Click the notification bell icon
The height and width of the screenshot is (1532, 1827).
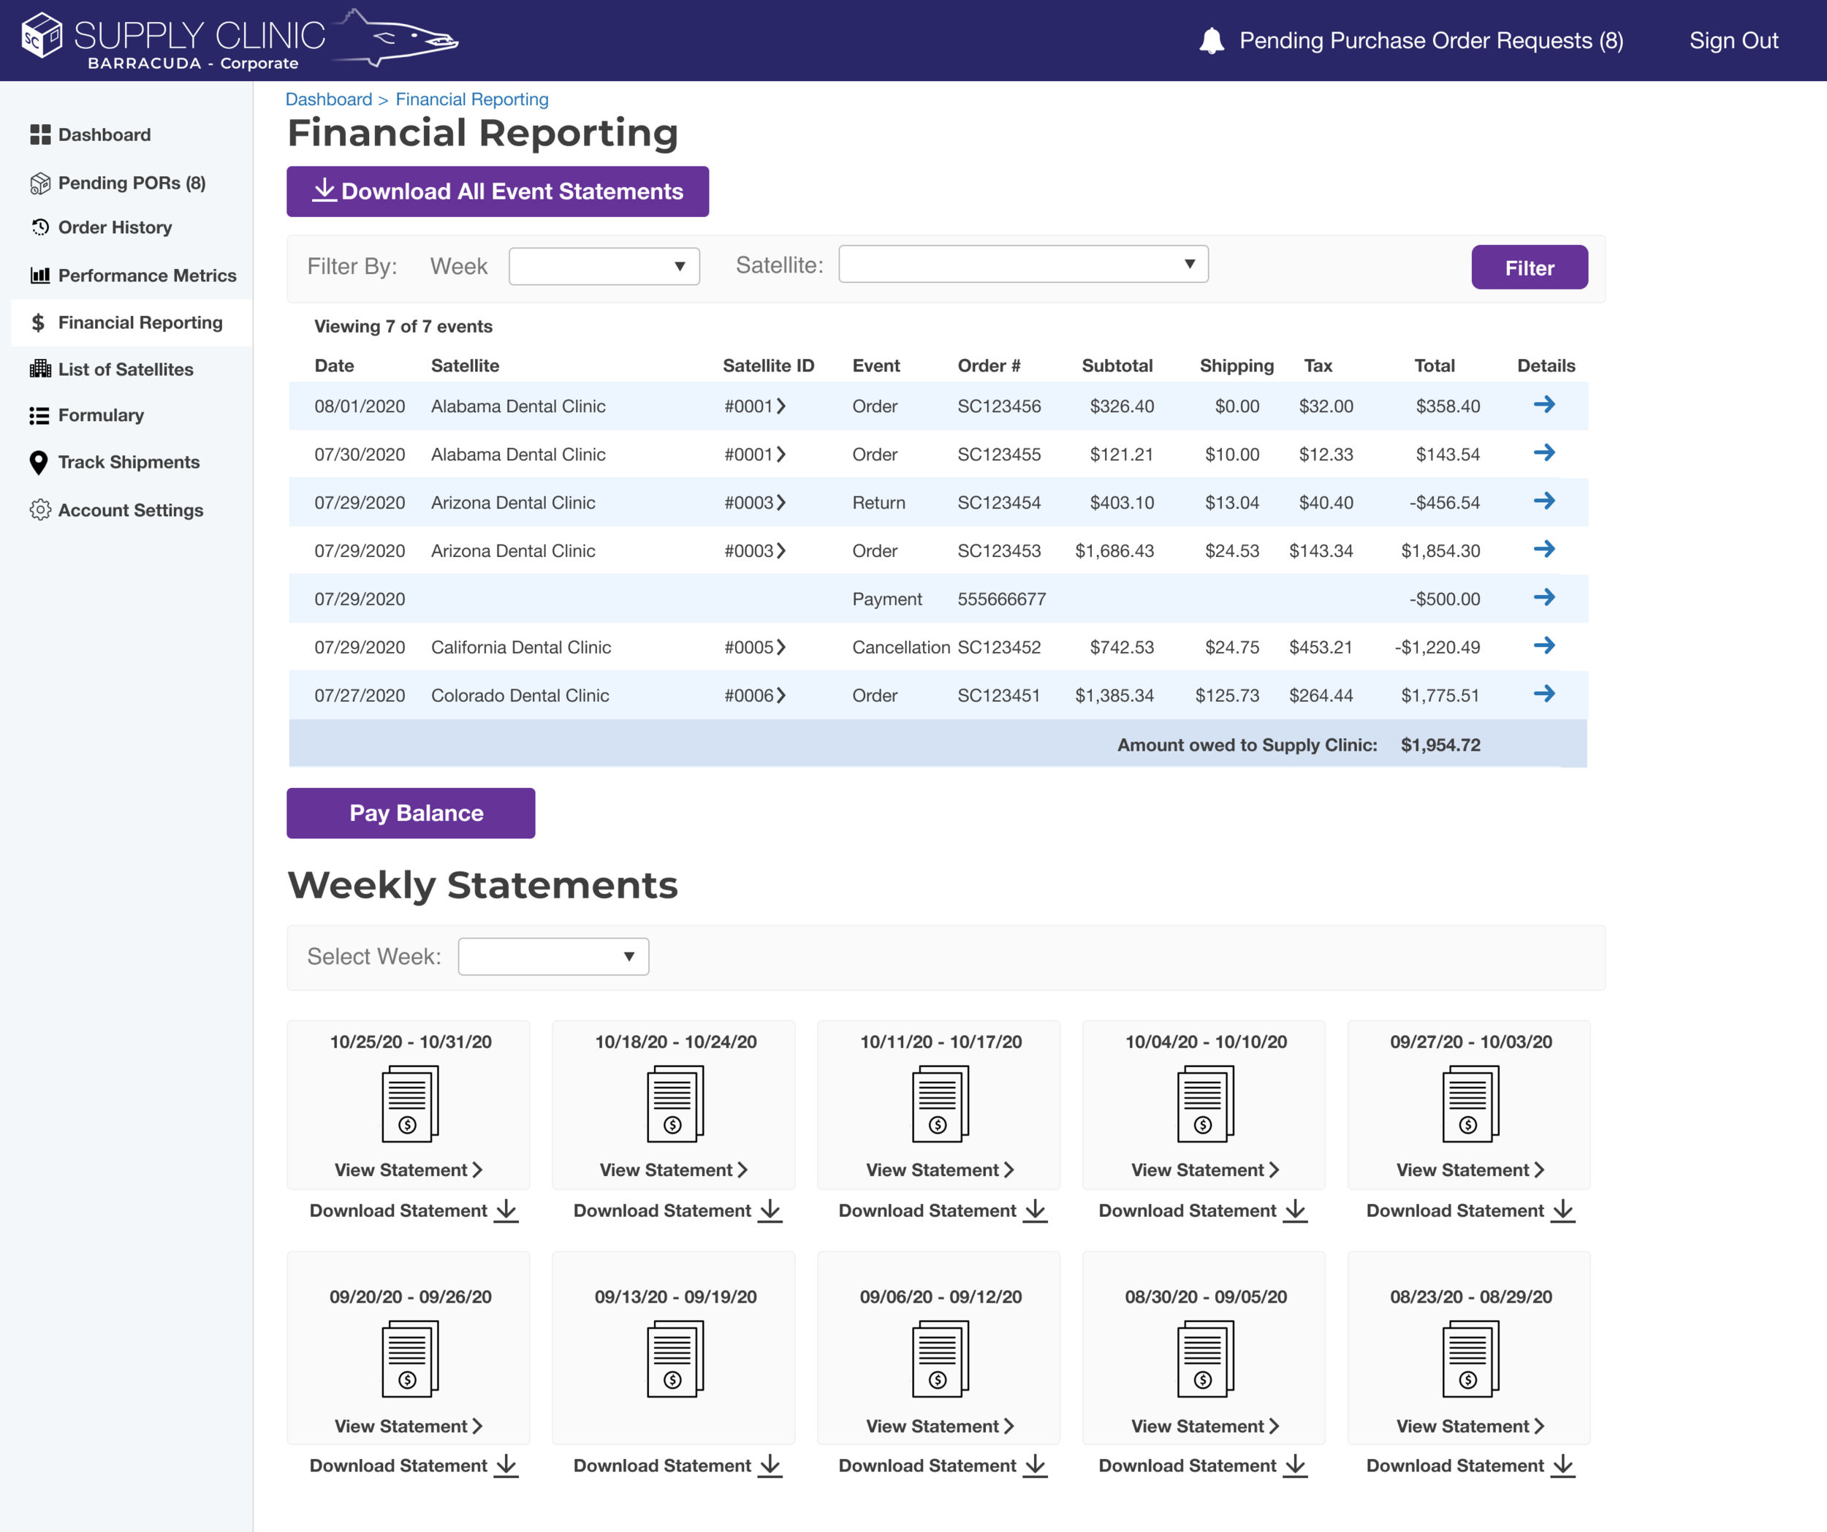(x=1211, y=41)
